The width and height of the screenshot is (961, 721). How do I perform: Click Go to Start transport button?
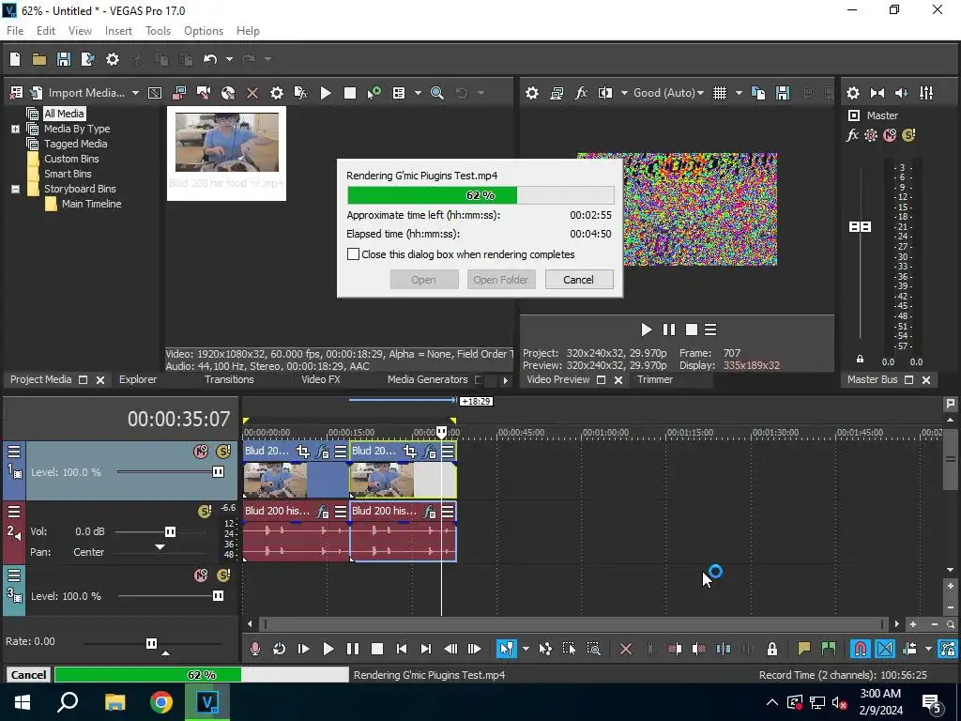coord(402,649)
